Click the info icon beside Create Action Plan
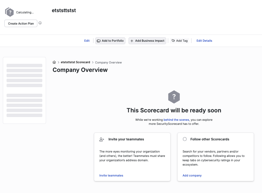 click(40, 23)
